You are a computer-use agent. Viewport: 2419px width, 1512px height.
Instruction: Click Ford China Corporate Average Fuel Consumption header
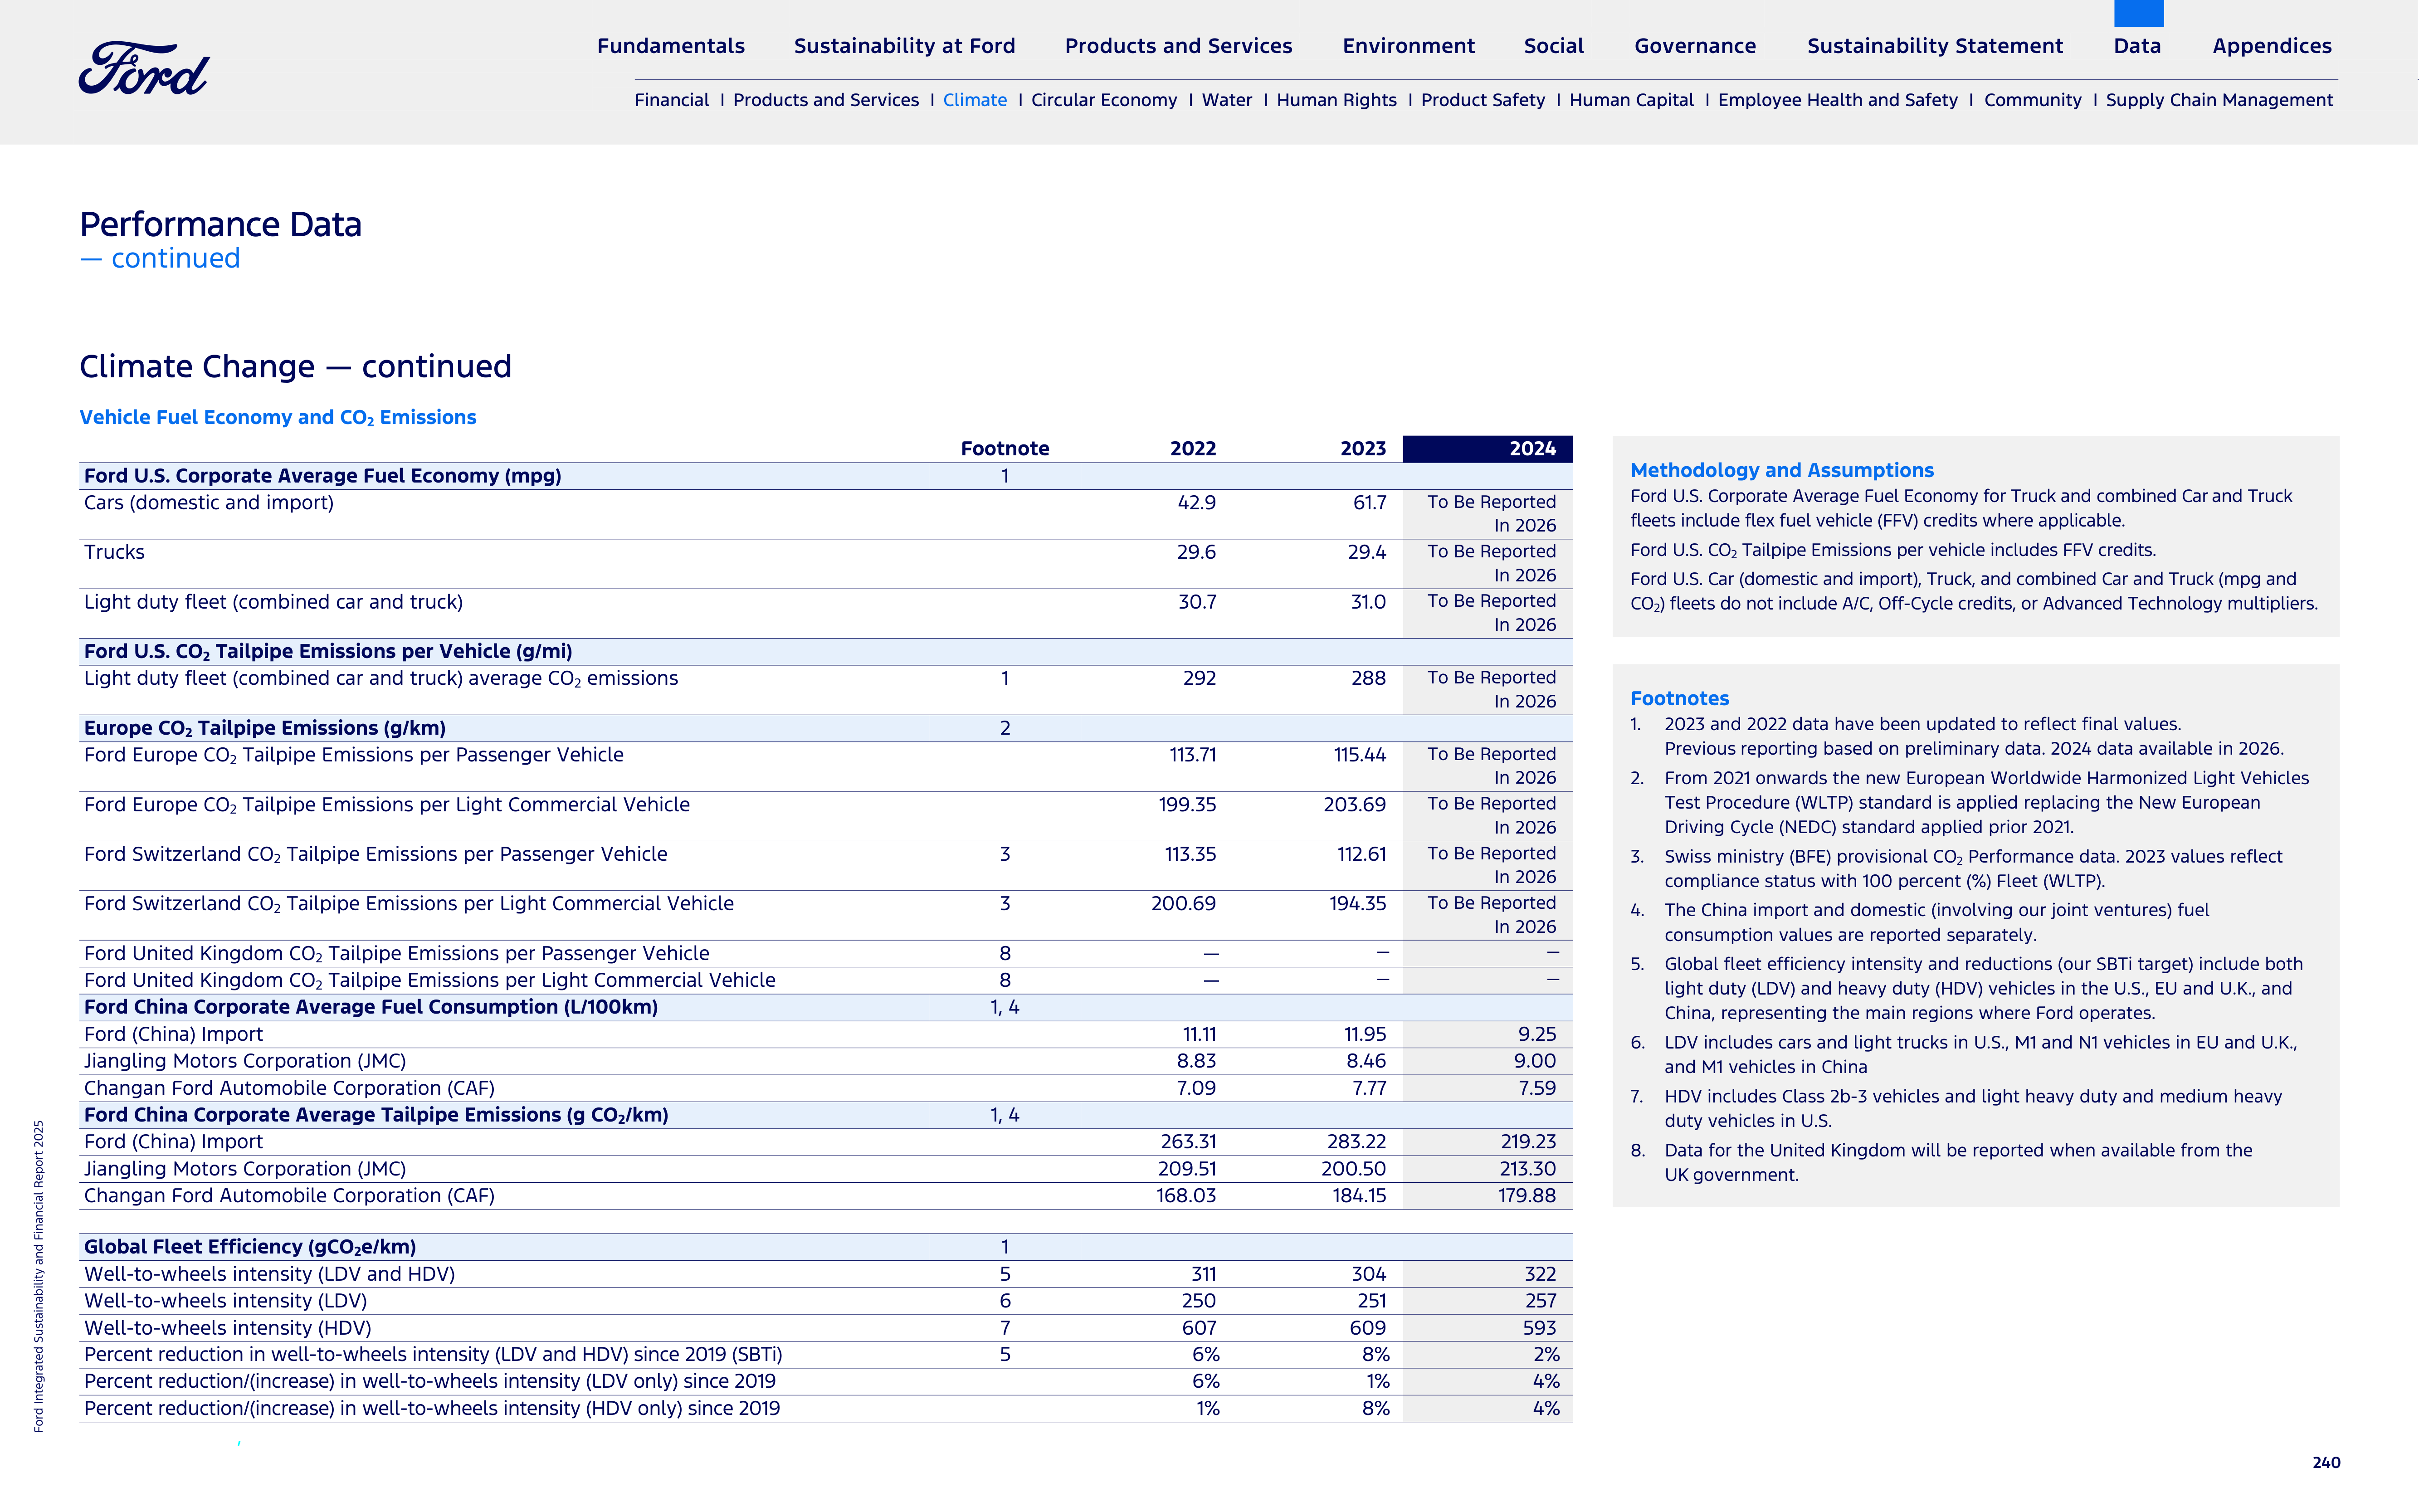(x=371, y=1007)
